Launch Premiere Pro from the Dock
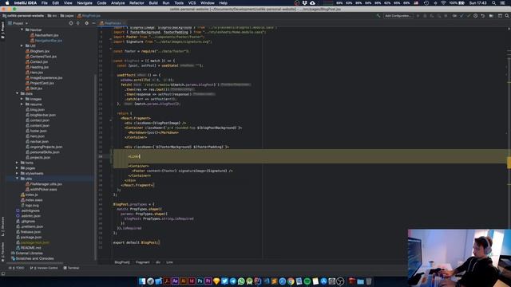The image size is (511, 287). coord(208,281)
